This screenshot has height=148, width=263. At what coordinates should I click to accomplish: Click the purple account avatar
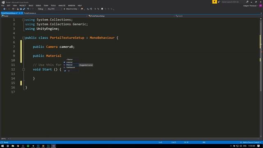[261, 6]
